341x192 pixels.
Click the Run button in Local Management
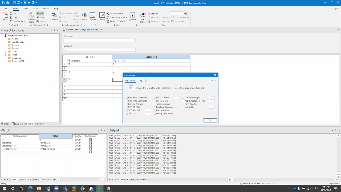pyautogui.click(x=40, y=14)
